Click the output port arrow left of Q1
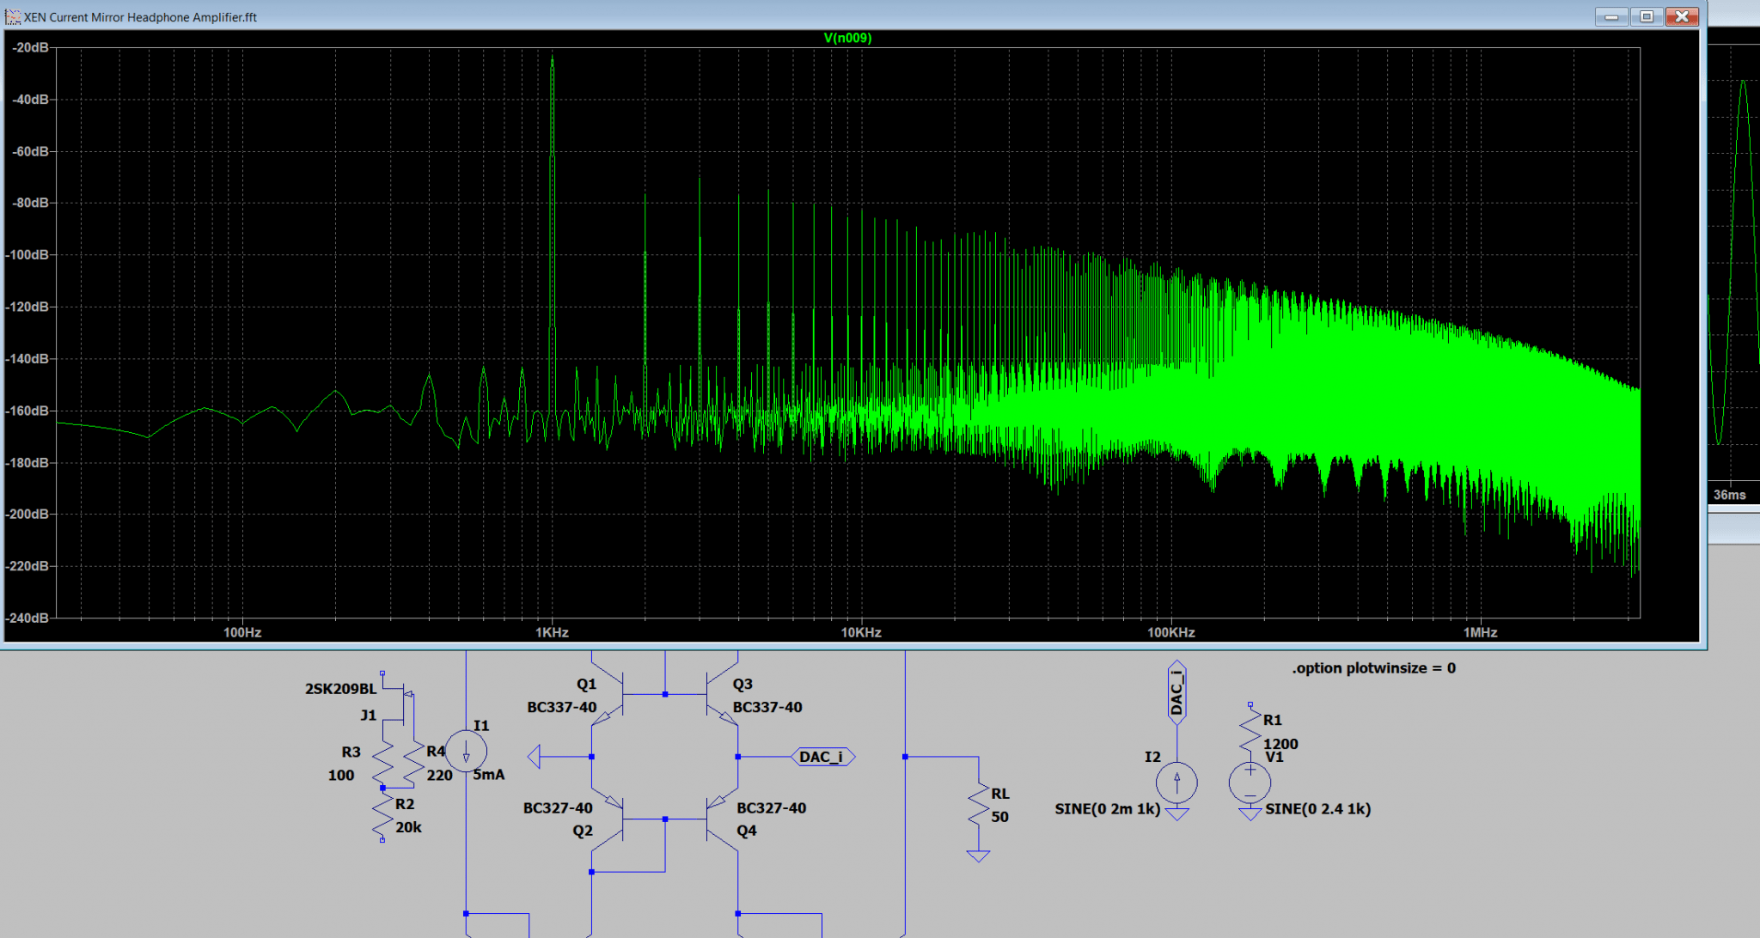1760x938 pixels. [x=534, y=757]
